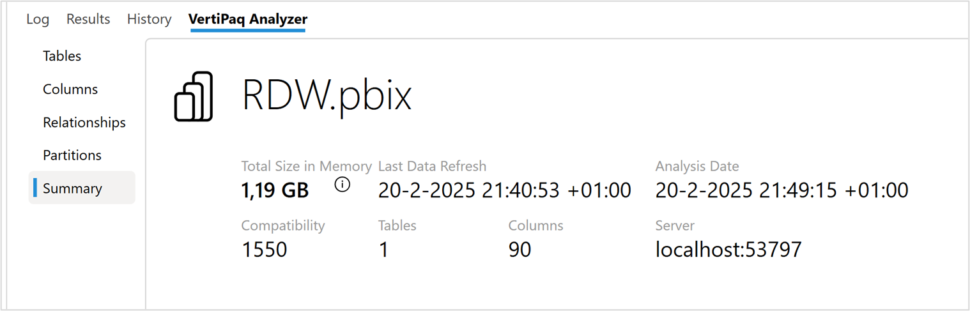Click the info icon beside Total Size

[343, 186]
